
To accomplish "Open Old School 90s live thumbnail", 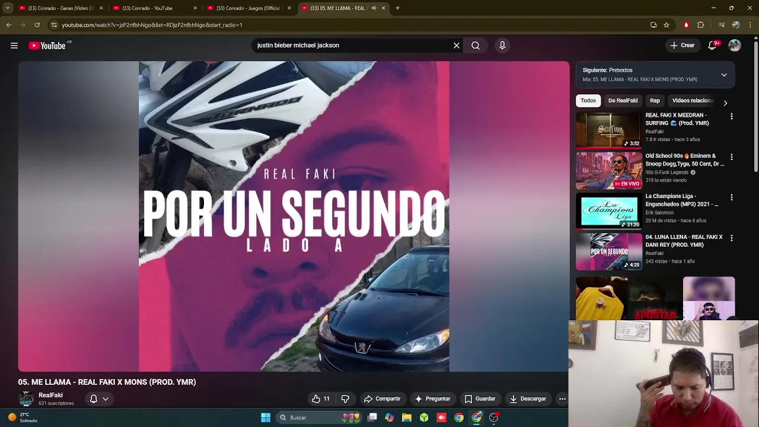I will [x=609, y=170].
